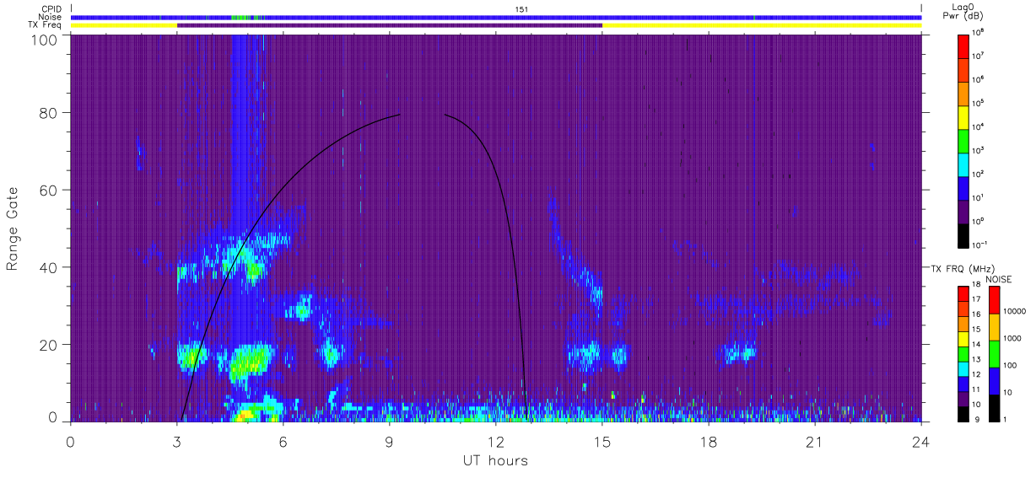Screen dimensions: 1036x478
Task: Click the 'Noise' row label
Action: [51, 17]
